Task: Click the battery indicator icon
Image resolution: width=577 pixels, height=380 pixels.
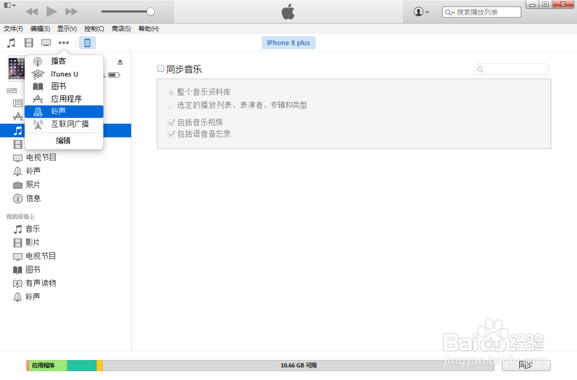Action: [114, 75]
